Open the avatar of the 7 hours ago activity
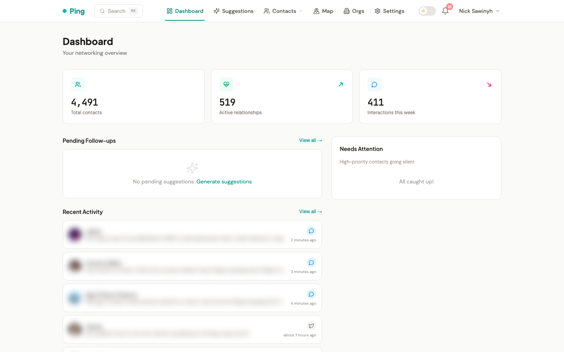Viewport: 564px width, 352px height. [x=75, y=329]
